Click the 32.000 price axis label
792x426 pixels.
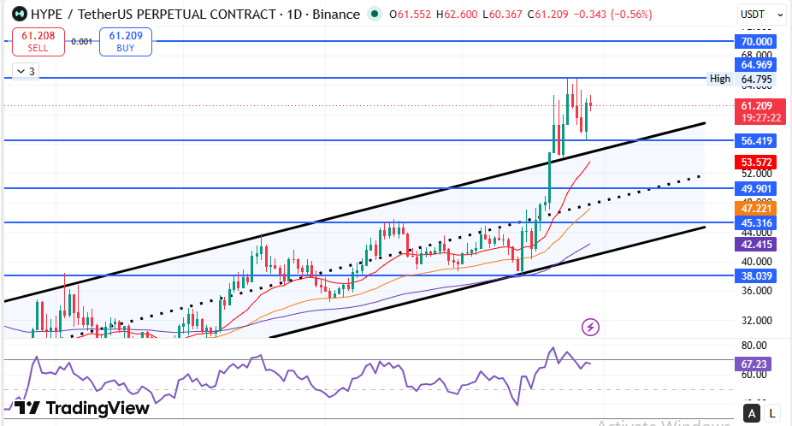click(x=756, y=321)
